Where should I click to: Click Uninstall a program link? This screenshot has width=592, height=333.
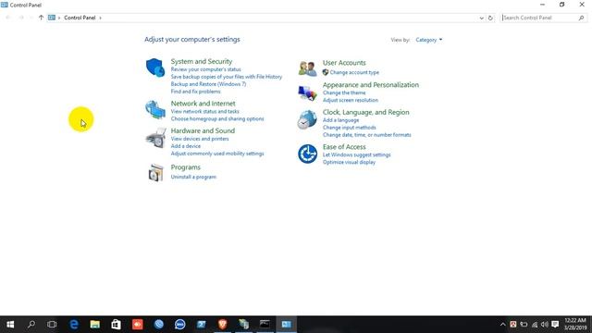click(193, 177)
